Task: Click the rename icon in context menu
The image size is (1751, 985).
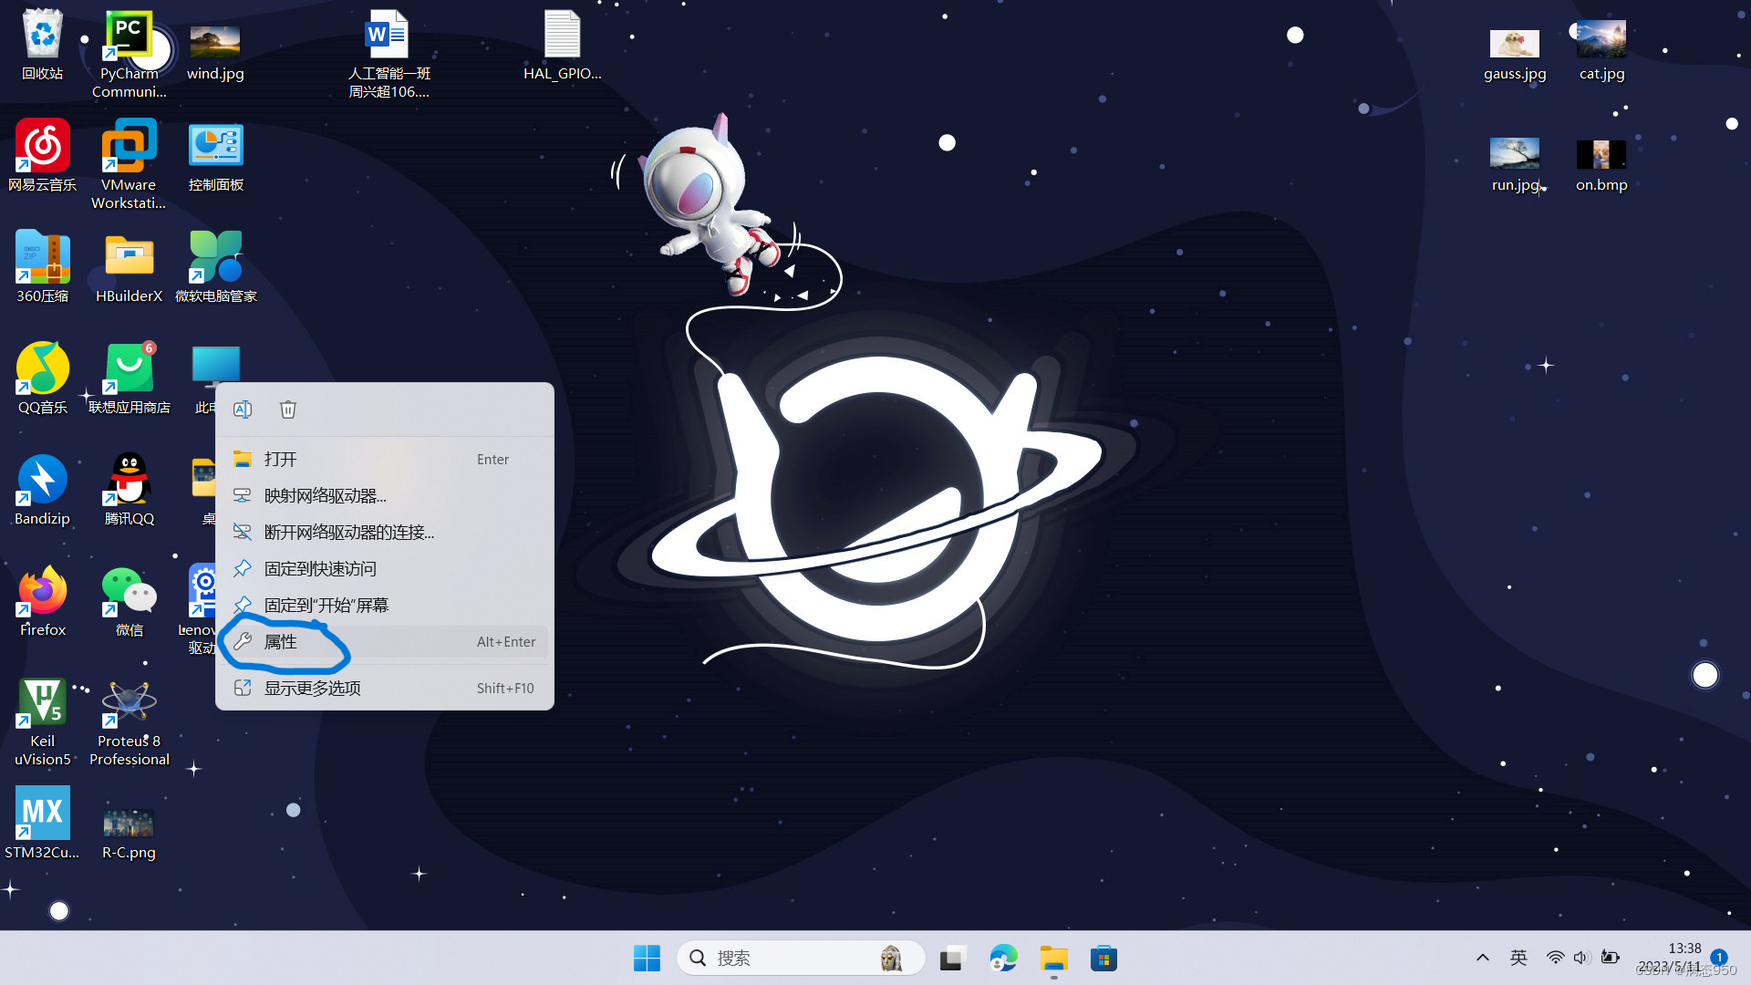Action: (243, 410)
